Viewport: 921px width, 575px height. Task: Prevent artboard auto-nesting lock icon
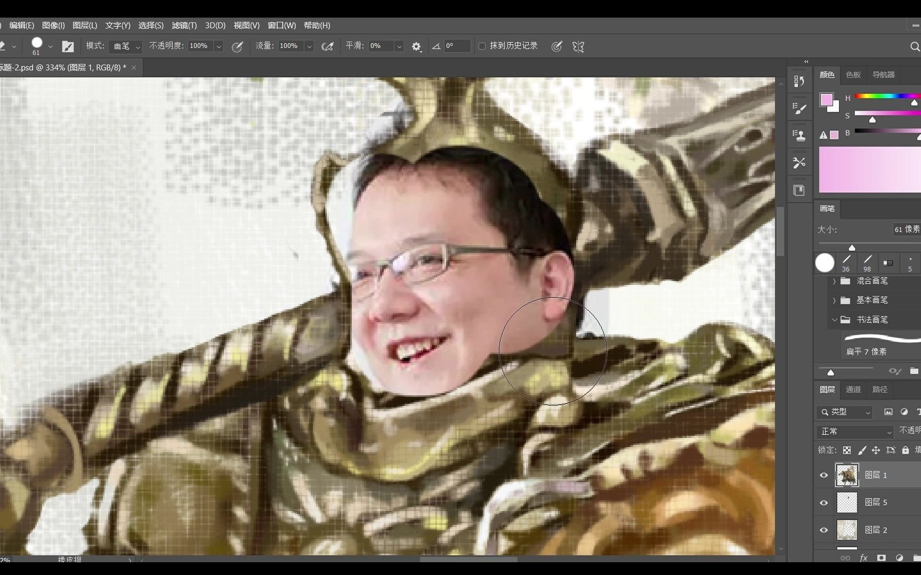[x=891, y=450]
